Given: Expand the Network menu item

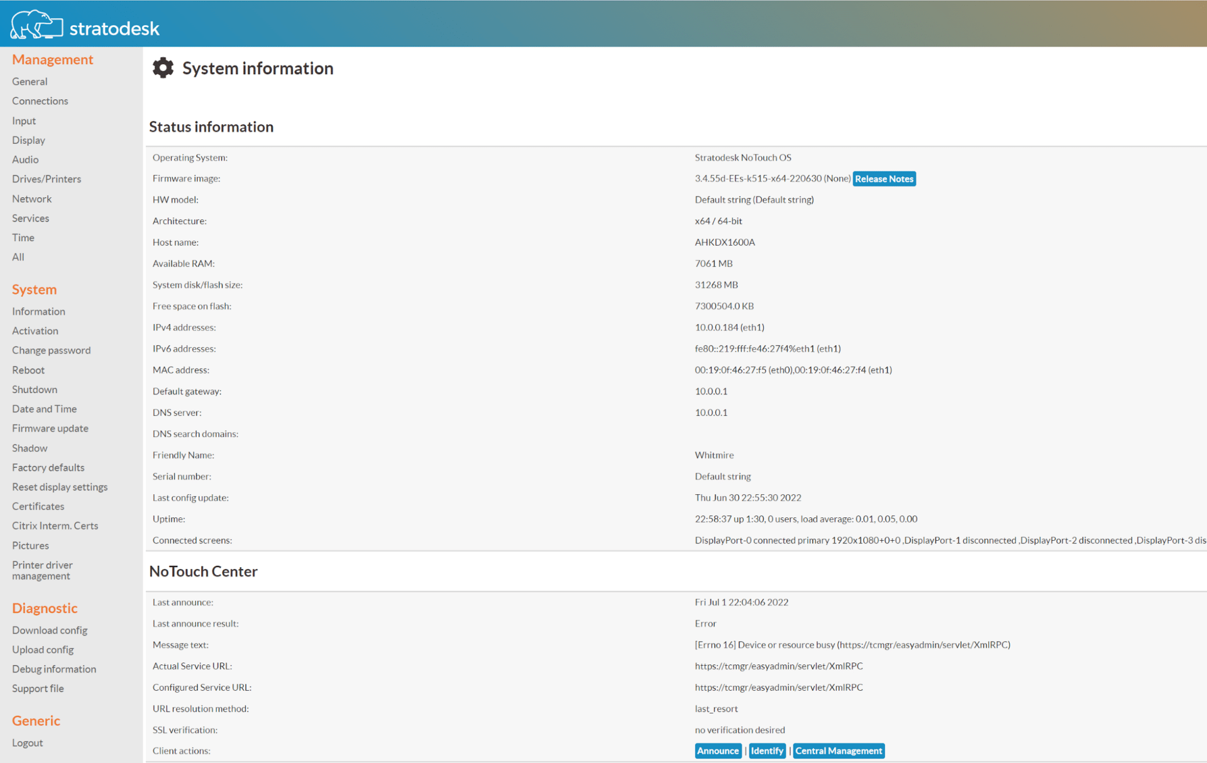Looking at the screenshot, I should click(x=31, y=198).
